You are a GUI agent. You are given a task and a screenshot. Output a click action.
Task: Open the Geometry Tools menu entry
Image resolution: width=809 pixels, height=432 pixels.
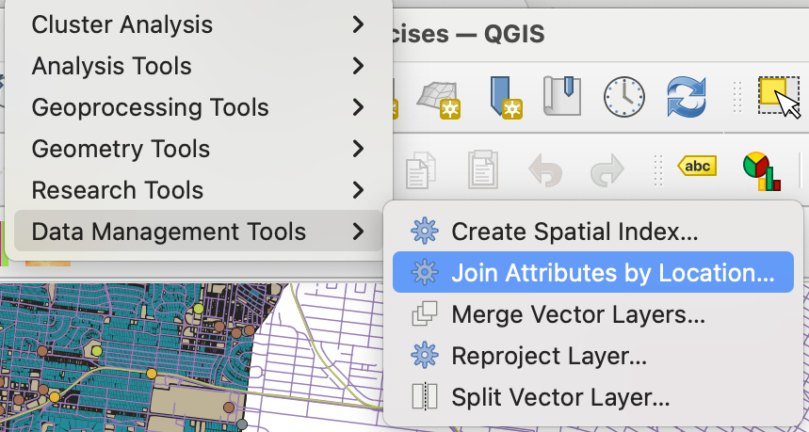(x=121, y=149)
